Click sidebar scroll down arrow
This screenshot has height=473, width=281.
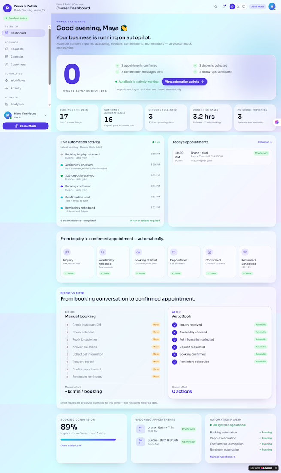(x=50, y=105)
